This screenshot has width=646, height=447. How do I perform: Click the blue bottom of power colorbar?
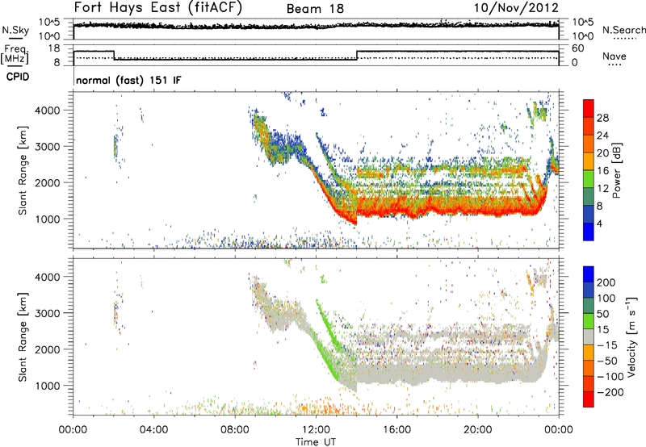pos(589,232)
